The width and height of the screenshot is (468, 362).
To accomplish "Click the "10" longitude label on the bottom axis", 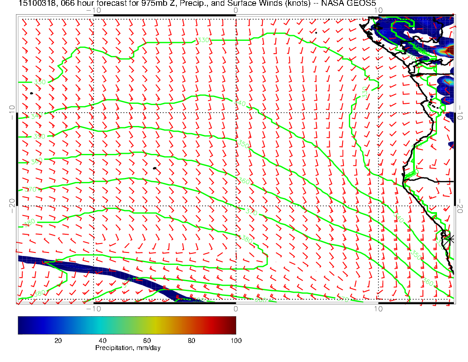I will tap(378, 308).
